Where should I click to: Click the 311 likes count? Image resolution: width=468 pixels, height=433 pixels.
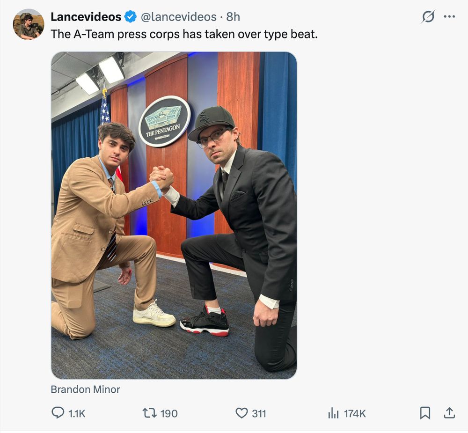pos(259,414)
